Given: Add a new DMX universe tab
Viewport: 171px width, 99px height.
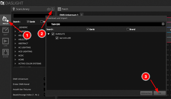Looking at the screenshot, I should tap(82, 15).
